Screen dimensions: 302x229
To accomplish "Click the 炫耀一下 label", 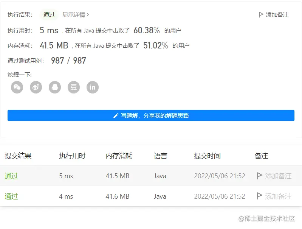I will pyautogui.click(x=19, y=75).
